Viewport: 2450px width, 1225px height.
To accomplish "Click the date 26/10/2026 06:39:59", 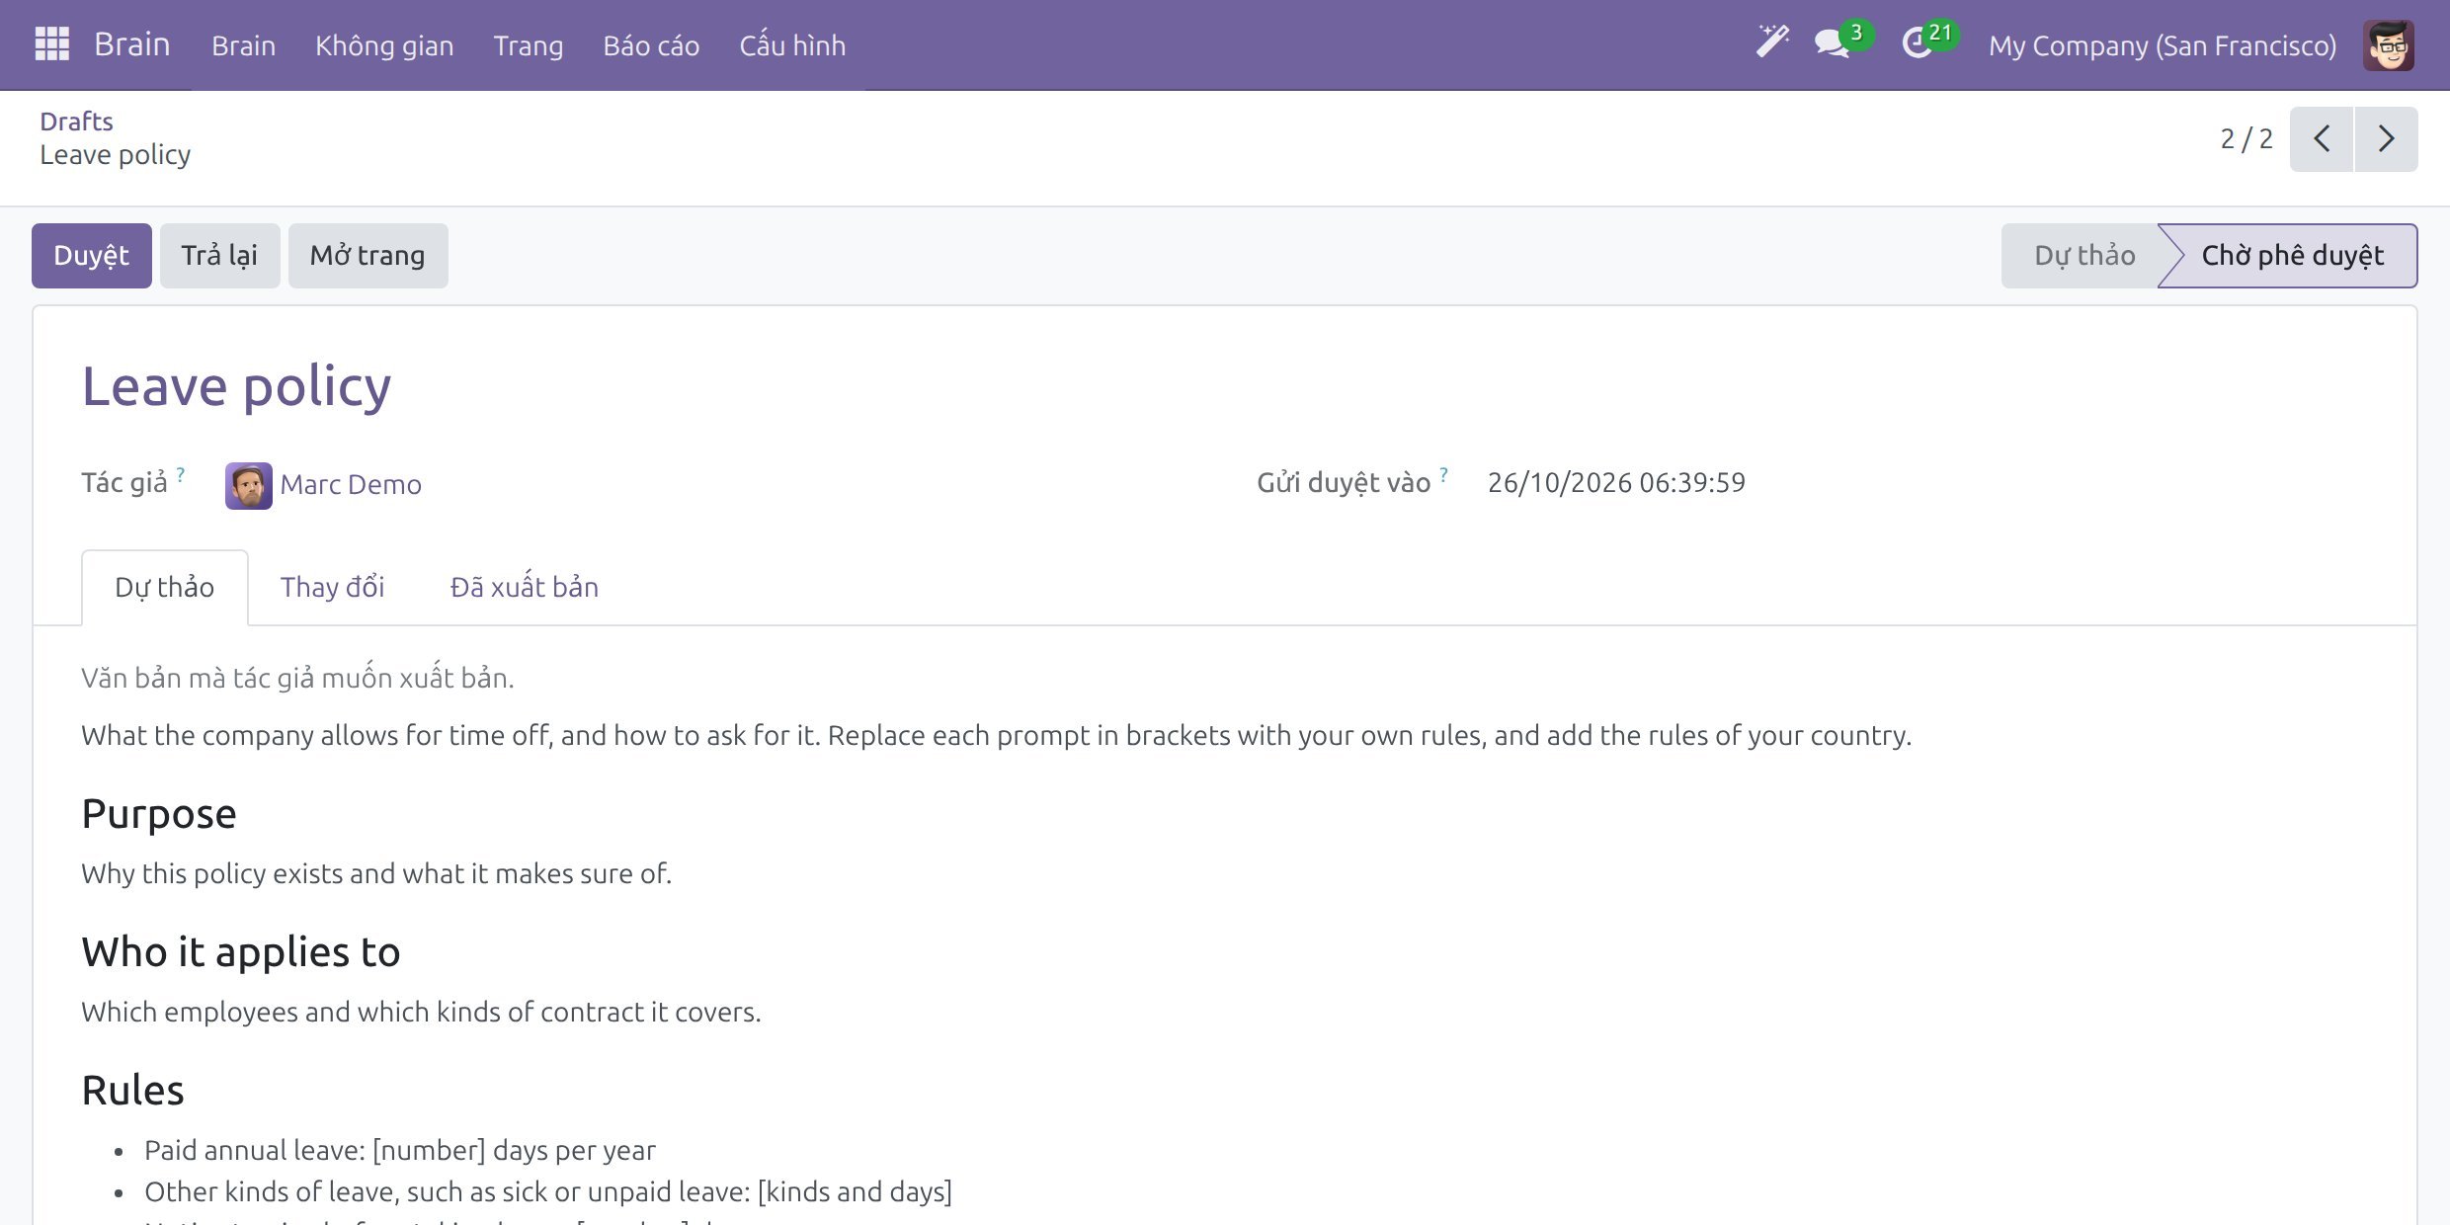I will point(1616,483).
